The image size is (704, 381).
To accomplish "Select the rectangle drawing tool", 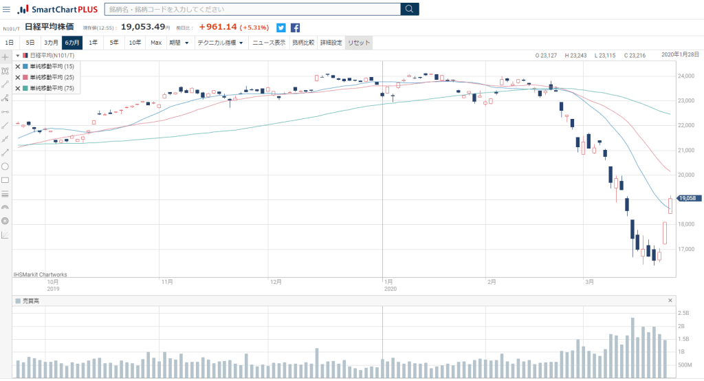I will [5, 179].
